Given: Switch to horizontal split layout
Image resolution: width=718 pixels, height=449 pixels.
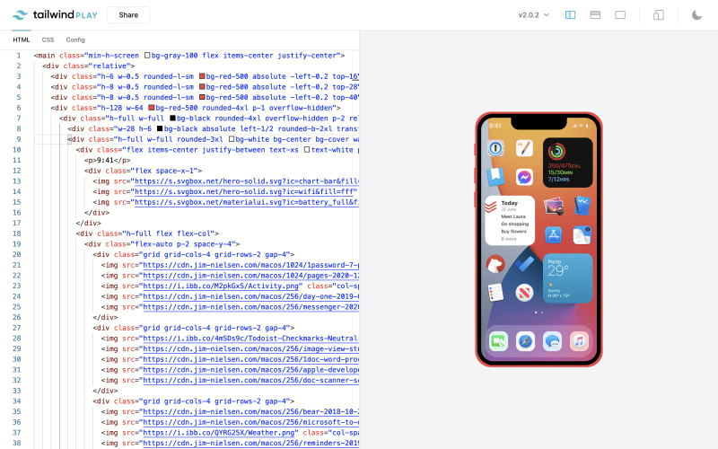Looking at the screenshot, I should 595,15.
